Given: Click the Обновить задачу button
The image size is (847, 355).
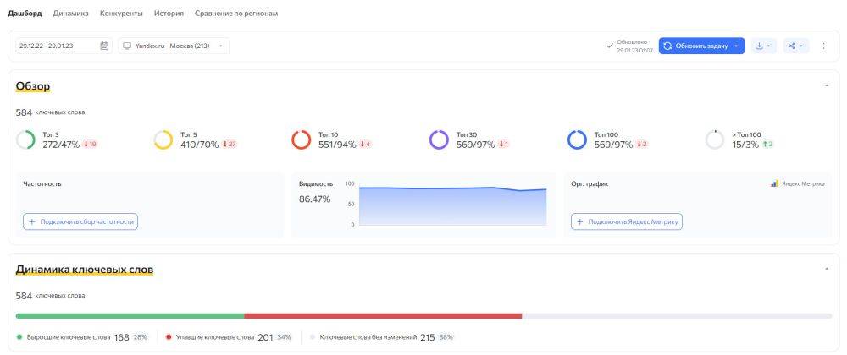Looking at the screenshot, I should pos(701,46).
